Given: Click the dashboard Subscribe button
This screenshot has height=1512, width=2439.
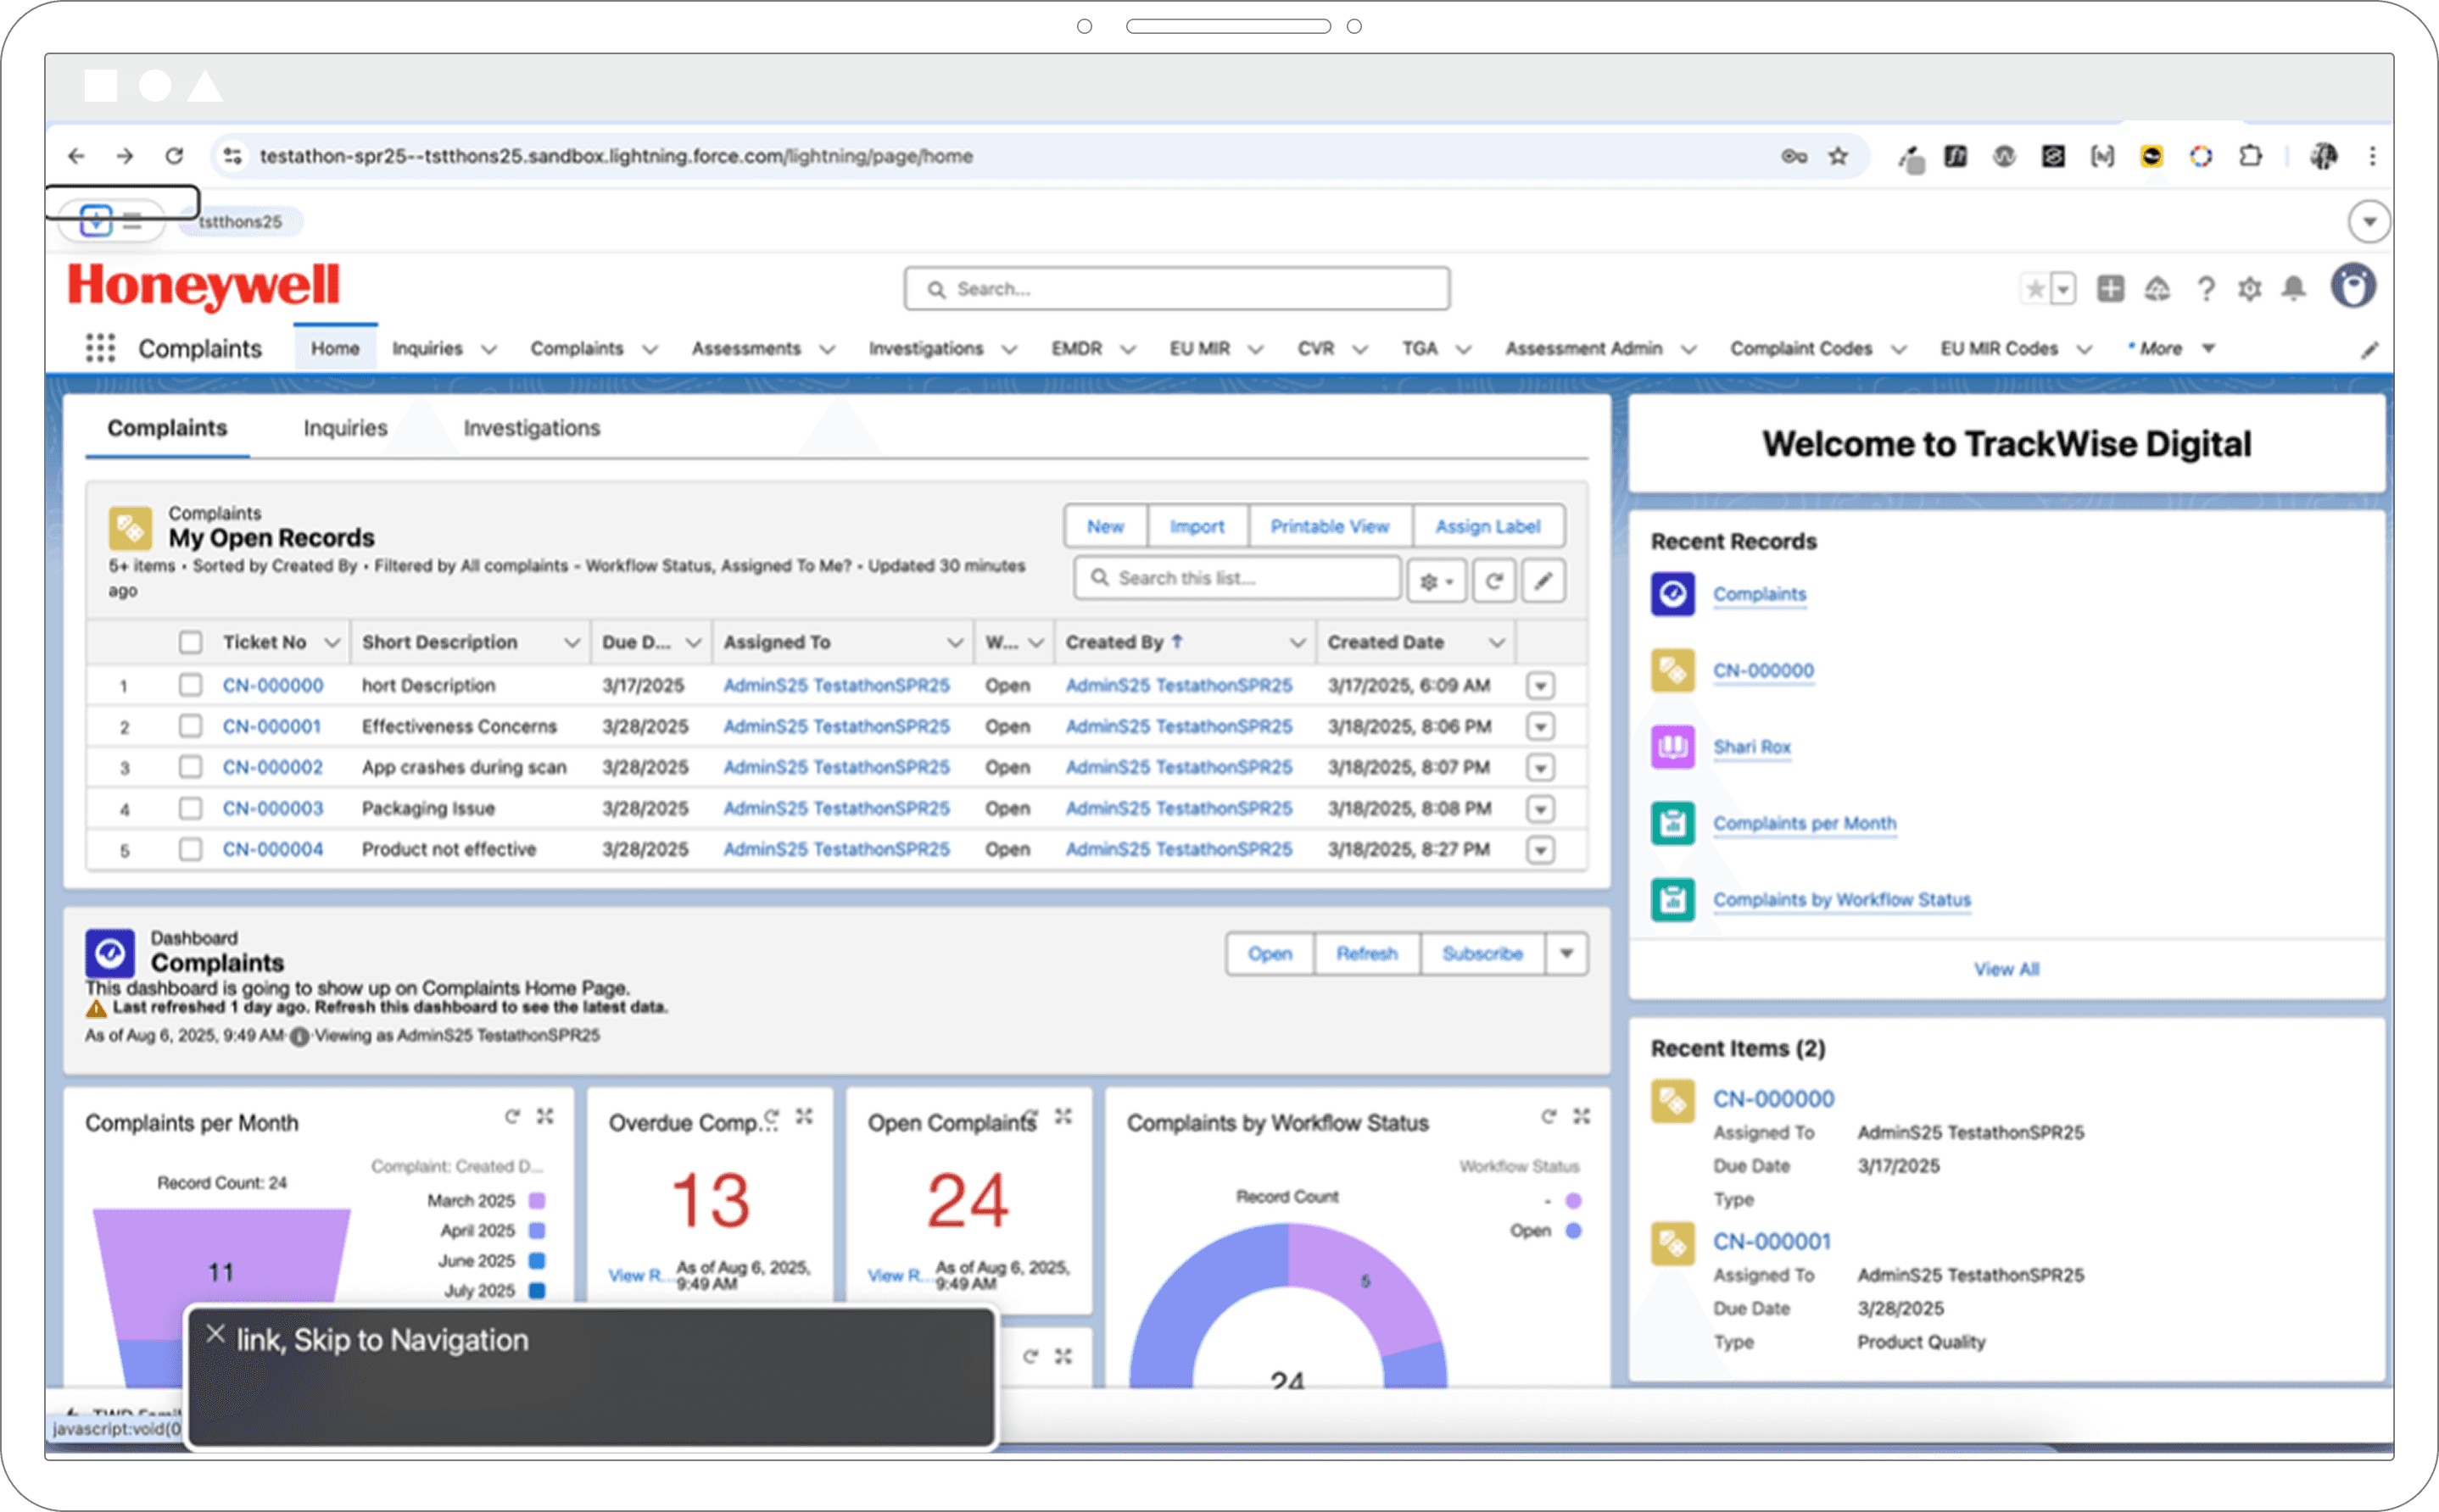Looking at the screenshot, I should 1482,953.
